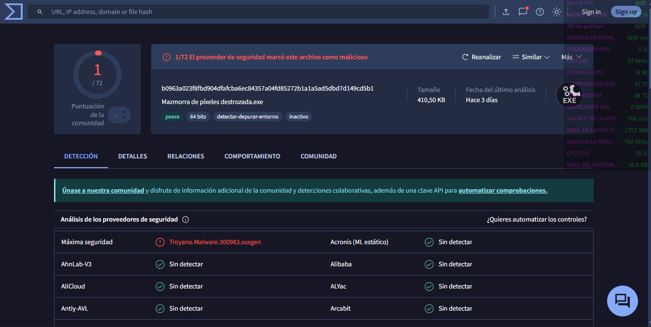Switch to the COMPORTAMIENTO tab
Viewport: 651px width, 327px height.
(x=252, y=156)
